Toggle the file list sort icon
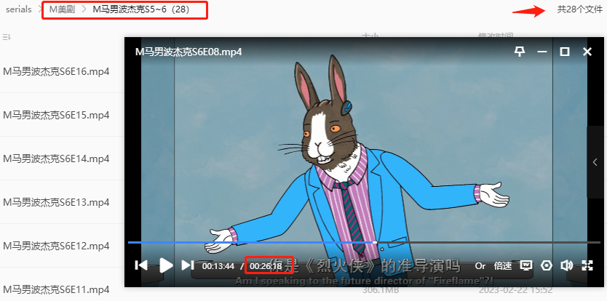 pyautogui.click(x=7, y=38)
